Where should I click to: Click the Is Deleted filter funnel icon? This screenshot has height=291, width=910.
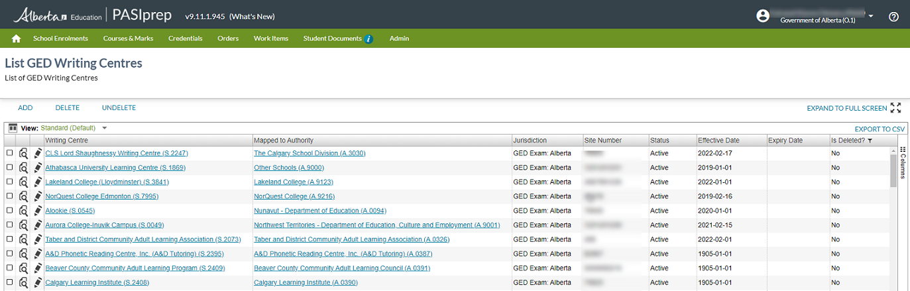pyautogui.click(x=870, y=141)
